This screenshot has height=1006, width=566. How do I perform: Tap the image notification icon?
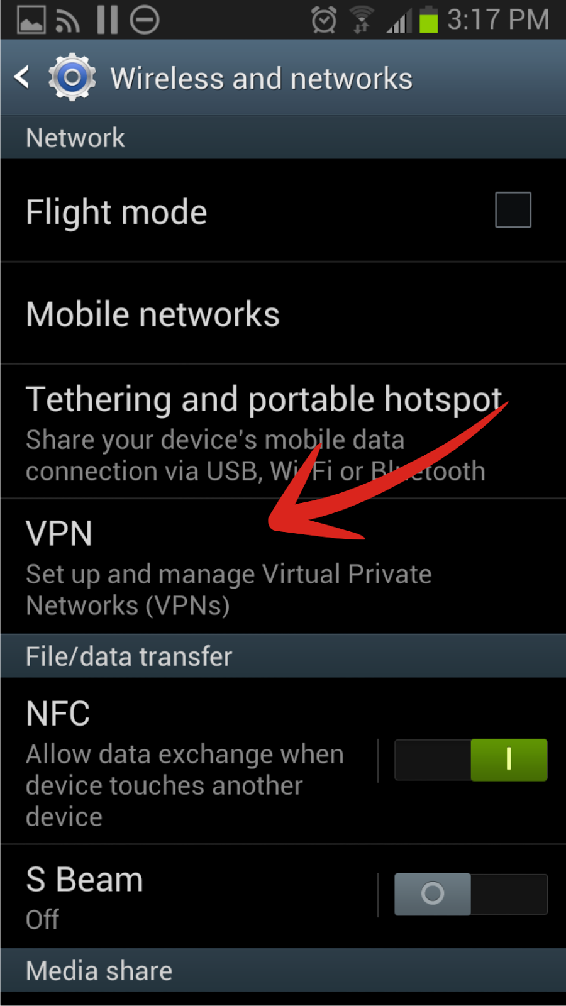click(31, 19)
